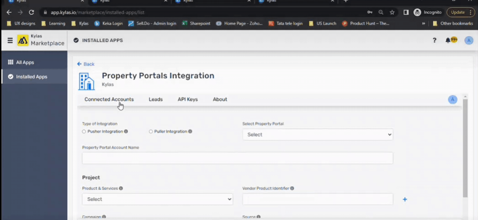Click the password key icon in address bar
This screenshot has height=220, width=478.
click(x=370, y=12)
